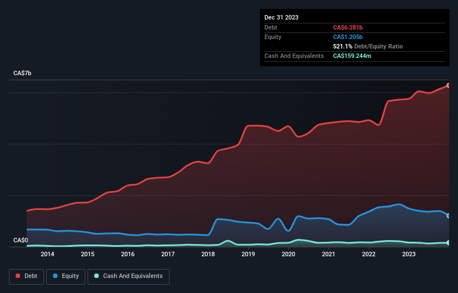Select the 2021 x-axis label
The image size is (458, 293).
(x=329, y=254)
